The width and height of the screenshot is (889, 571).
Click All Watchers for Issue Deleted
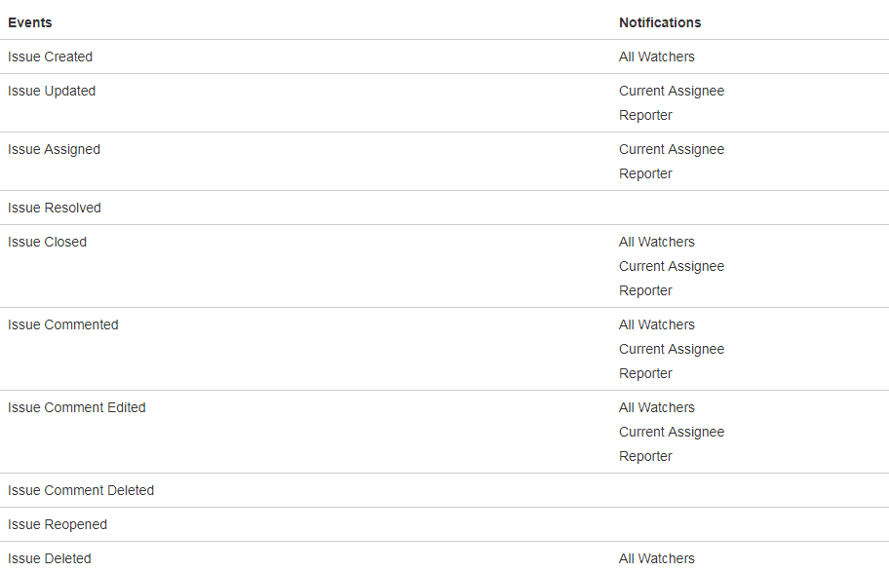[x=657, y=558]
